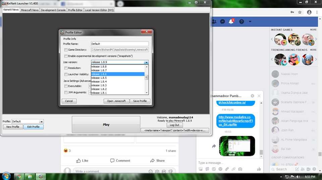Screen dimensions: 322x180
Task: Enable experimental development versions checkbox
Action: point(66,56)
